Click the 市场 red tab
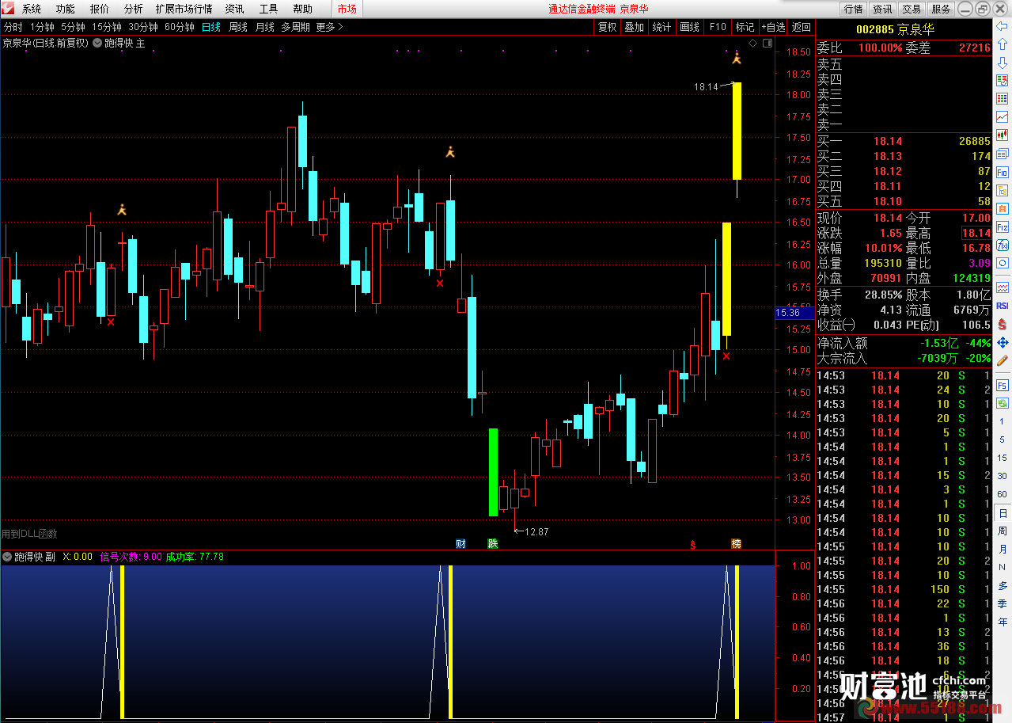Screen dimensions: 1012x723 click(347, 9)
